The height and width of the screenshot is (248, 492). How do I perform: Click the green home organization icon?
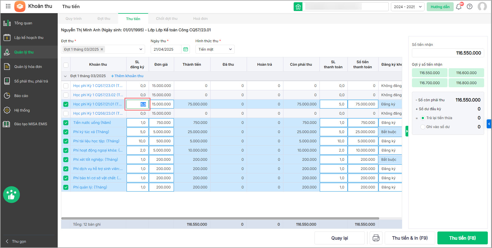click(298, 7)
